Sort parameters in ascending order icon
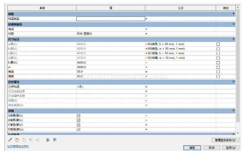Image resolution: width=246 pixels, height=154 pixels. [x=48, y=140]
